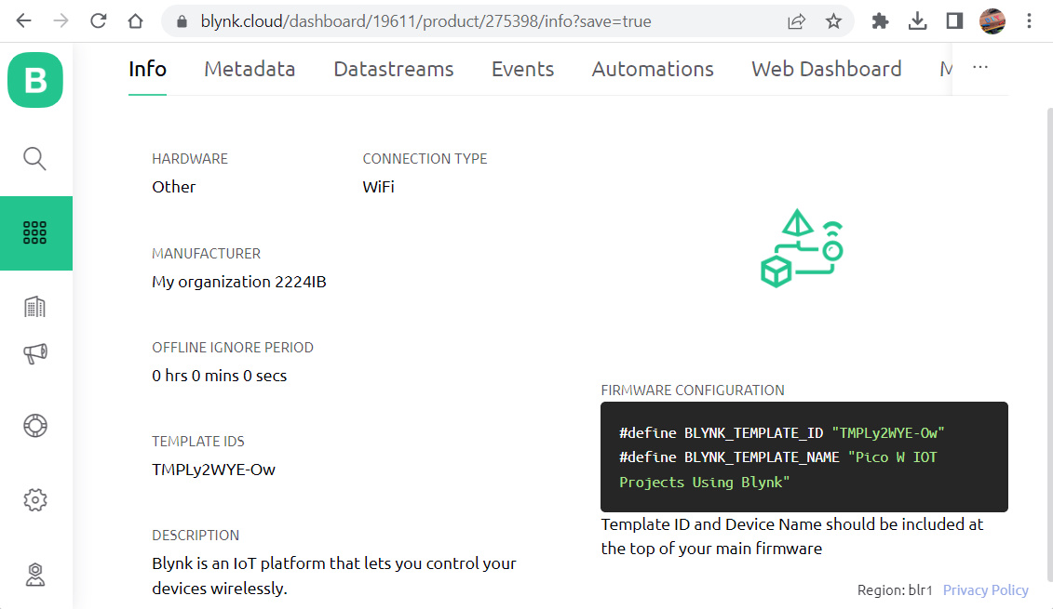Click the 'TEMPLATE IDS' label
Viewport: 1053px width, 609px height.
pos(198,442)
